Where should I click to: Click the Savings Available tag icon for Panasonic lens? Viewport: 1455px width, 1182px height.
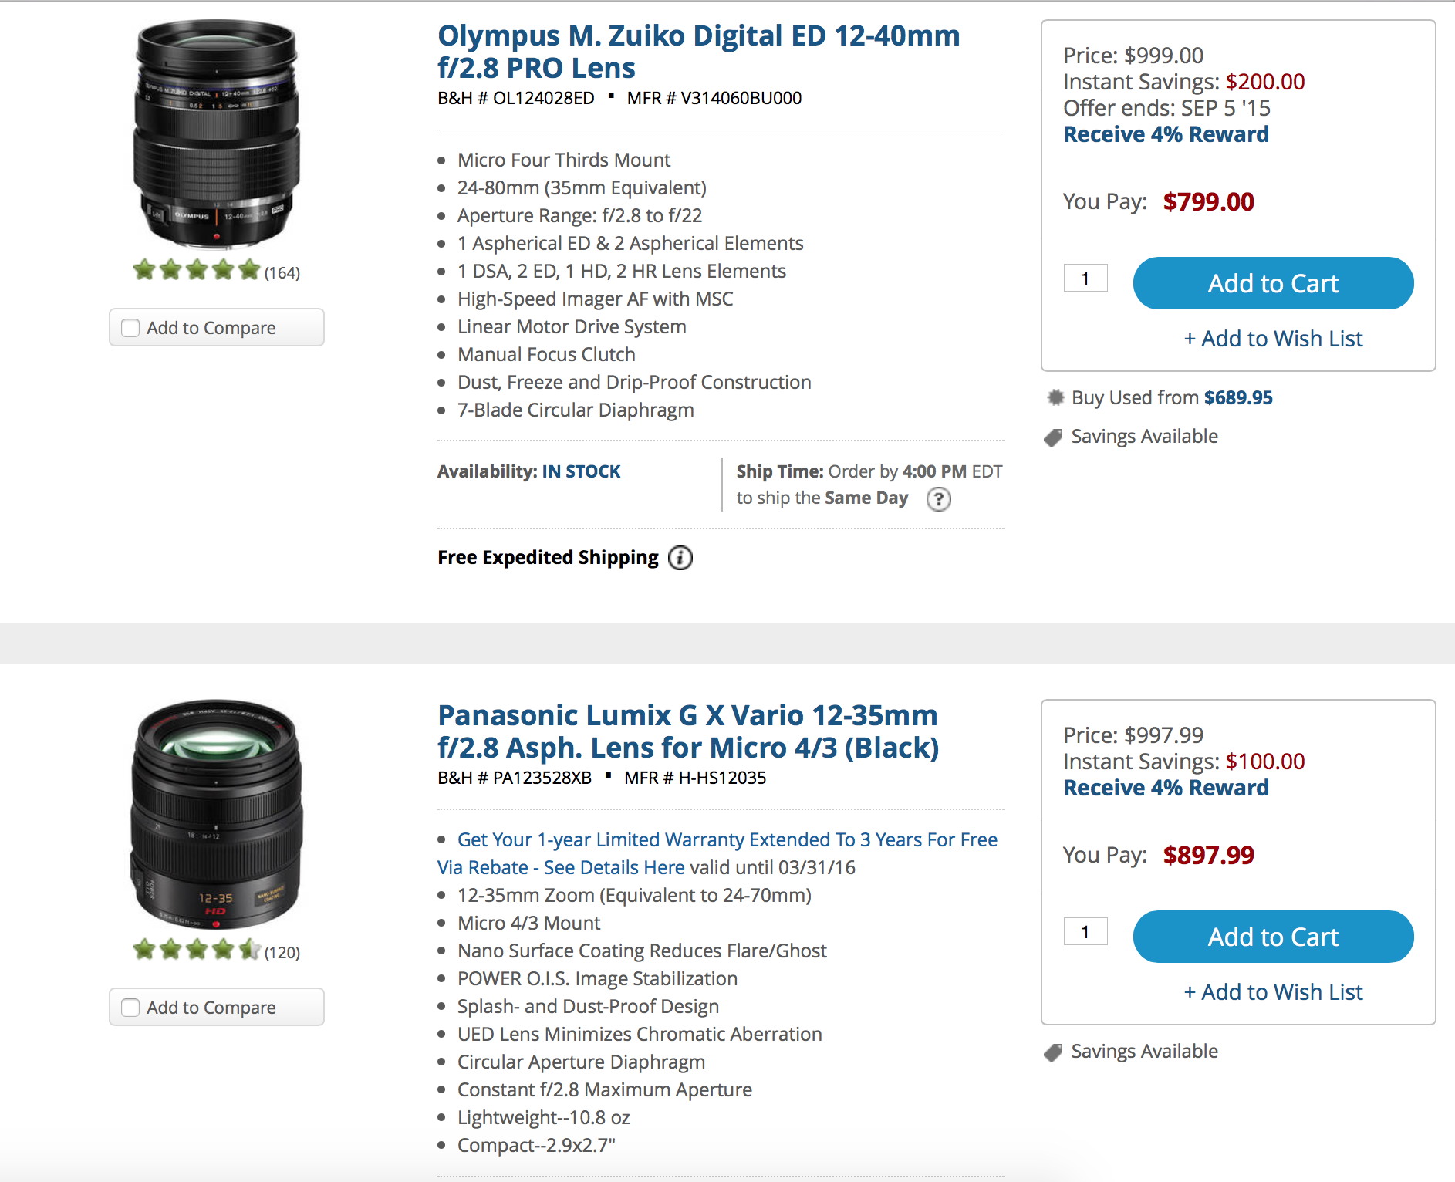click(1053, 1052)
